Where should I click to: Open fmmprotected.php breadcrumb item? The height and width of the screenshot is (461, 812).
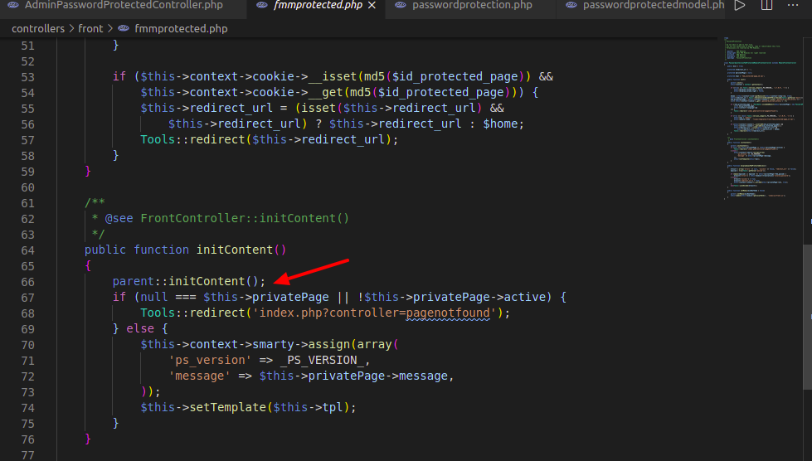[181, 29]
